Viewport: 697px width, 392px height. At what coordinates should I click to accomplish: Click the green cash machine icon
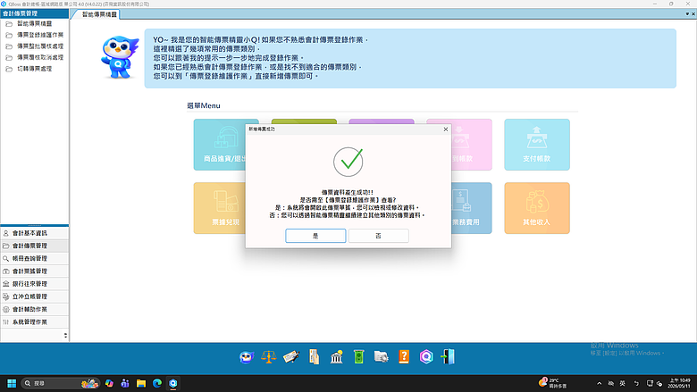click(358, 357)
